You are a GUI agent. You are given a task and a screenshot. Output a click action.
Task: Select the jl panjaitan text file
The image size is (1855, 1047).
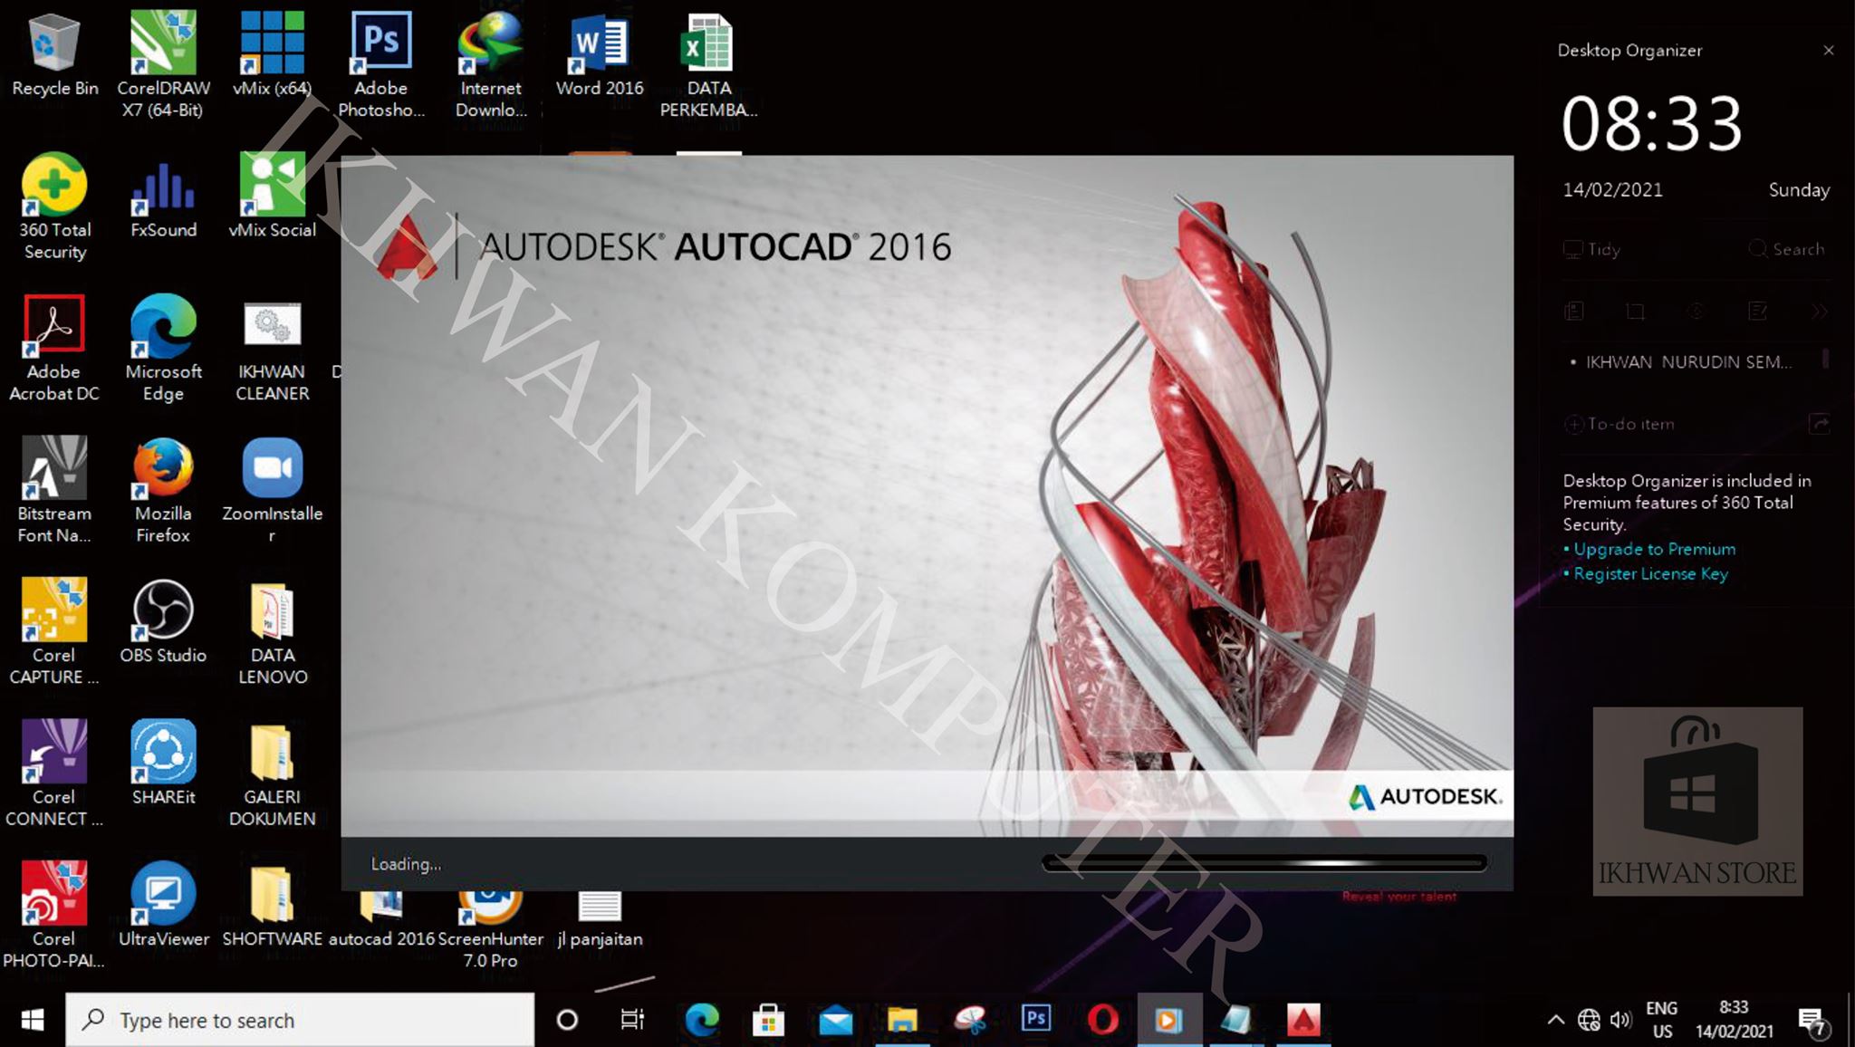599,920
